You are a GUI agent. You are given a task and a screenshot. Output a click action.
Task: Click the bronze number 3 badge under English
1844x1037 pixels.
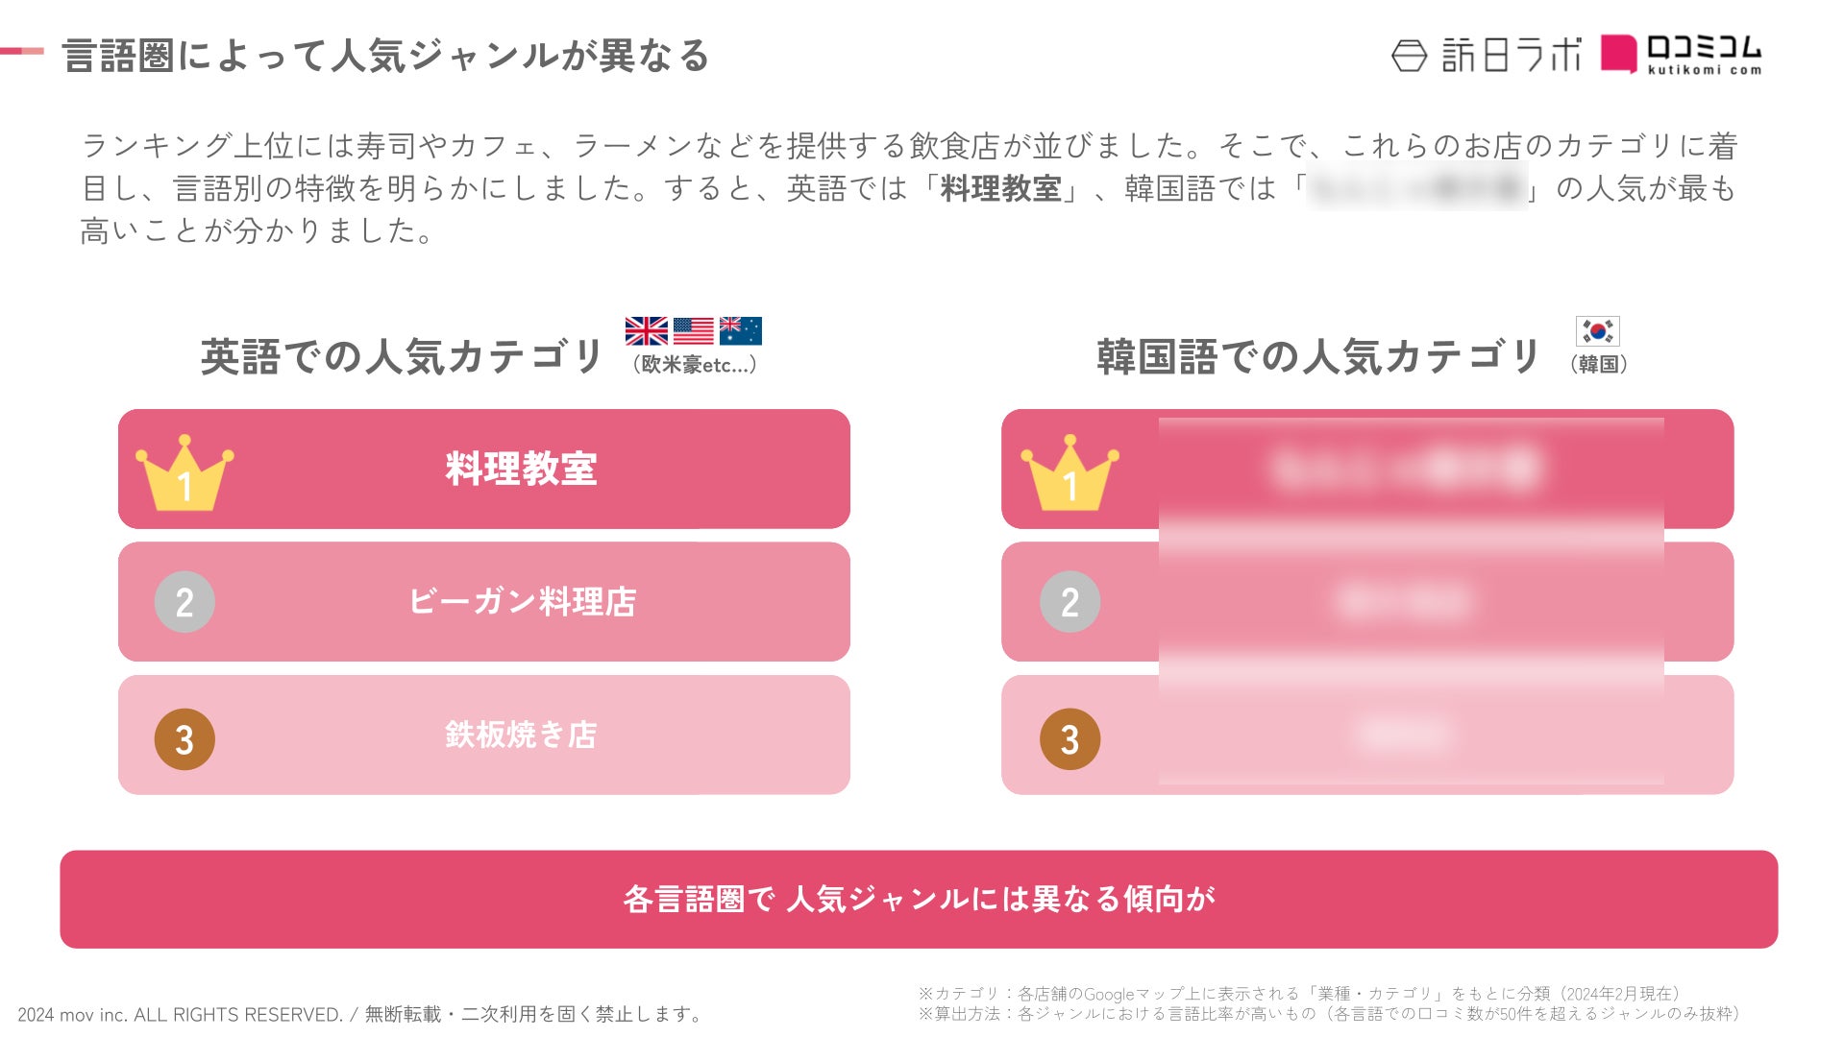coord(184,738)
